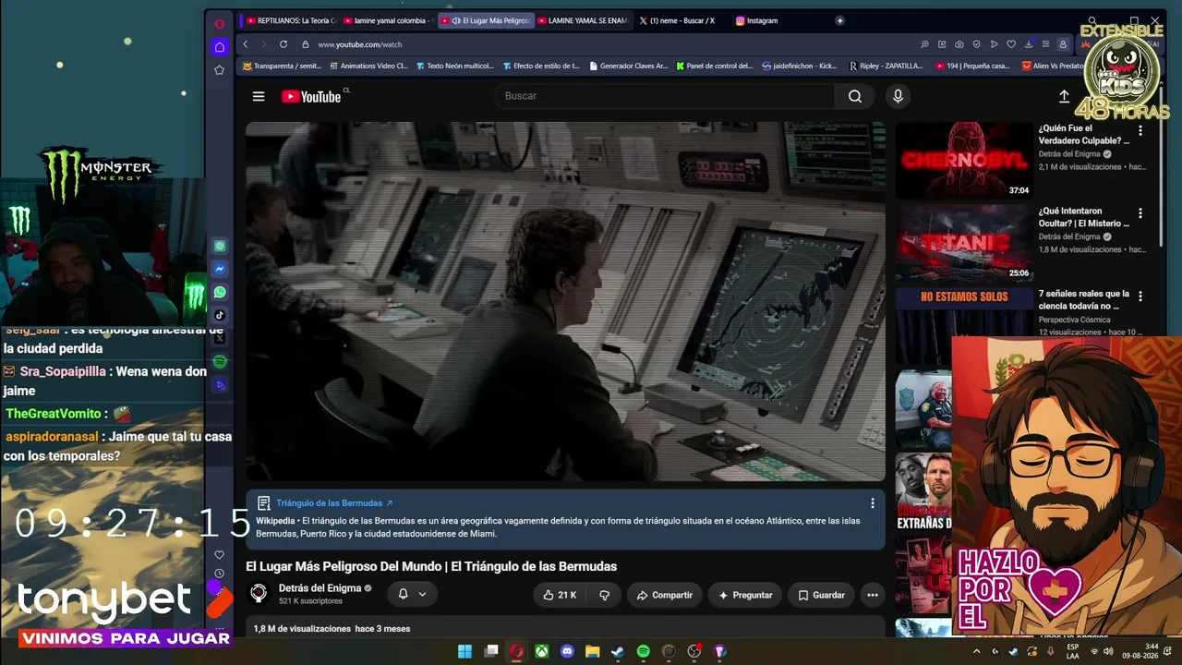Open the Triángulo de las Bermudas Wikipedia link

click(x=334, y=503)
